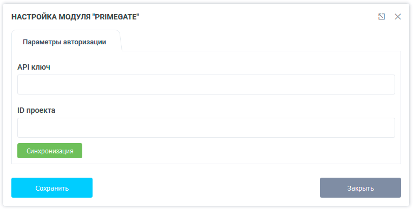Focus the API ключ input field
413x209 pixels.
pyautogui.click(x=206, y=84)
